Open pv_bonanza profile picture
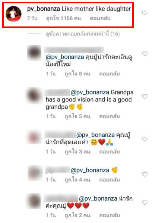152x223 pixels. 13,14
